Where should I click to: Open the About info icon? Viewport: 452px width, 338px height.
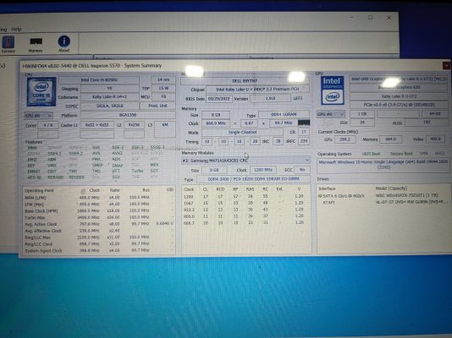point(64,44)
